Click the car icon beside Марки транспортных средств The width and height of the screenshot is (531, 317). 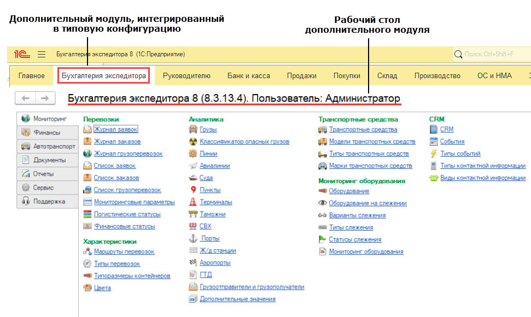(323, 166)
